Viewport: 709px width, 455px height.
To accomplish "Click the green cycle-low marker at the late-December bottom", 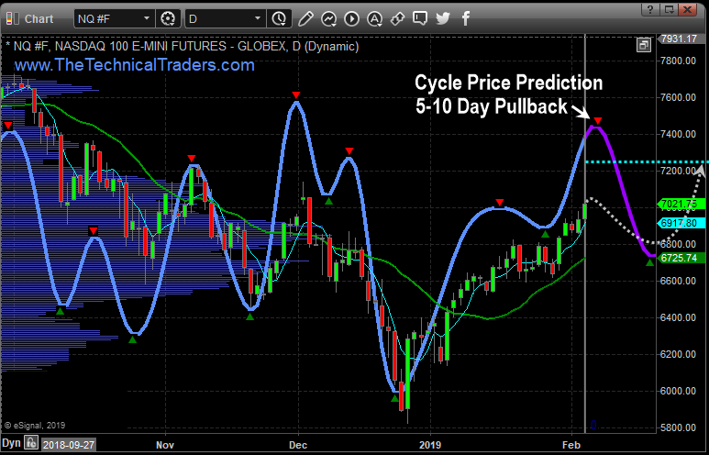I will click(x=394, y=398).
